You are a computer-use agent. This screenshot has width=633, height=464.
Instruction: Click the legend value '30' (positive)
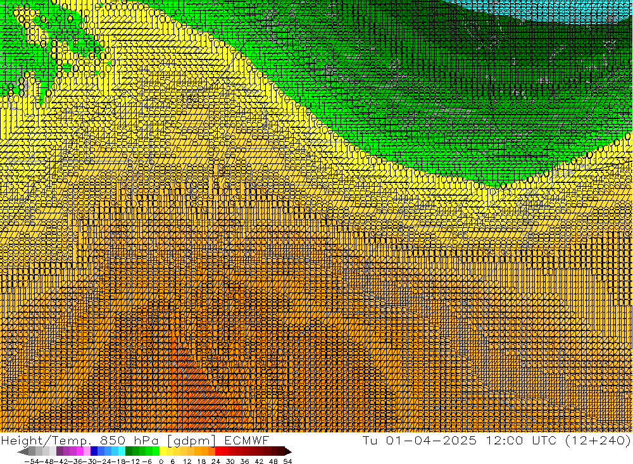tap(230, 461)
